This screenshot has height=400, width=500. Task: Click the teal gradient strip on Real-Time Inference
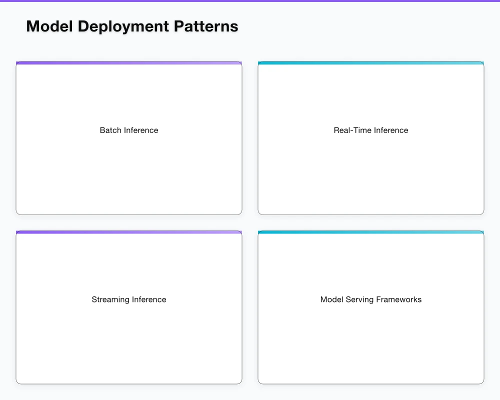pyautogui.click(x=370, y=63)
